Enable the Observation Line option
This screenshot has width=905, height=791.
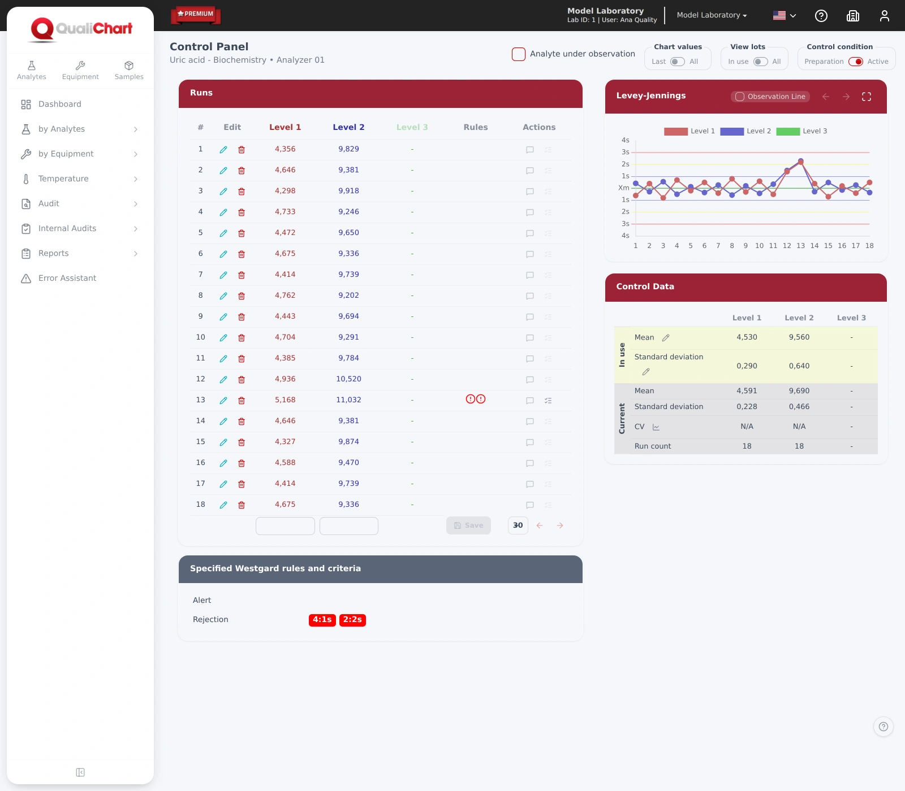(x=770, y=97)
